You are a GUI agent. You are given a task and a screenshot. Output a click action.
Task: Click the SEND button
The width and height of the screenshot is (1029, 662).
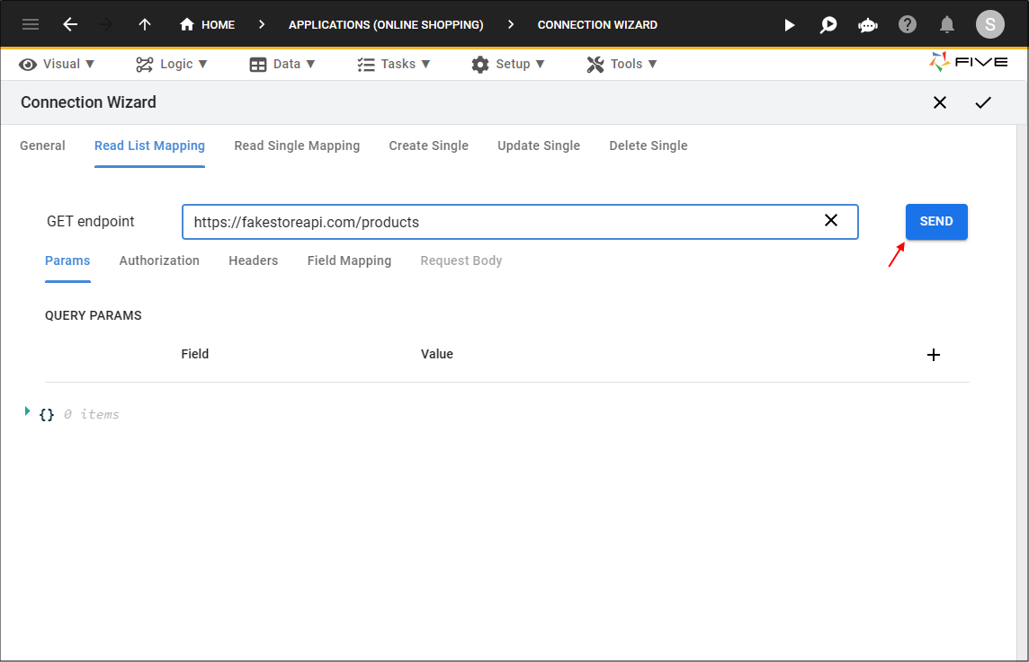click(936, 222)
